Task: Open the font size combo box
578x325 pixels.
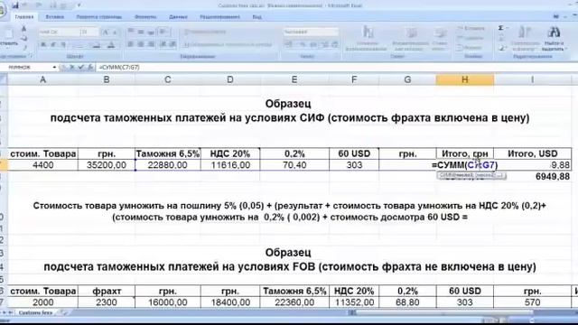Action: (89, 32)
